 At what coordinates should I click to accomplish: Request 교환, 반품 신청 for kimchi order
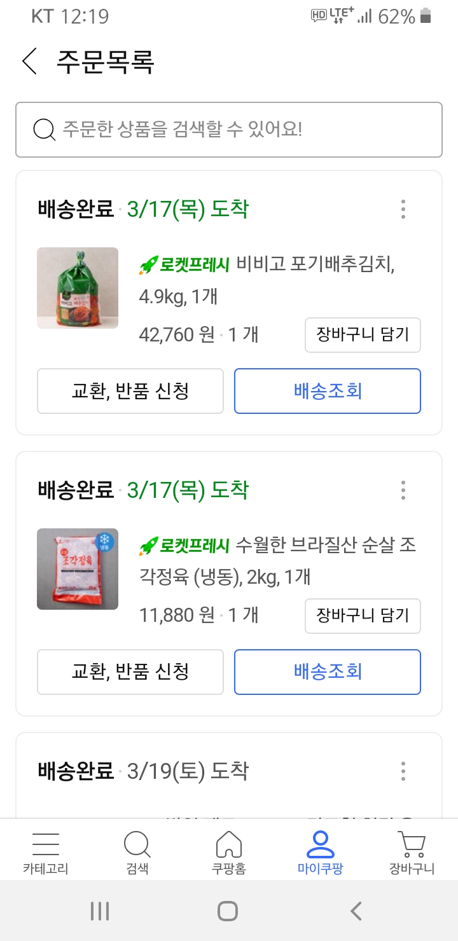[x=130, y=391]
